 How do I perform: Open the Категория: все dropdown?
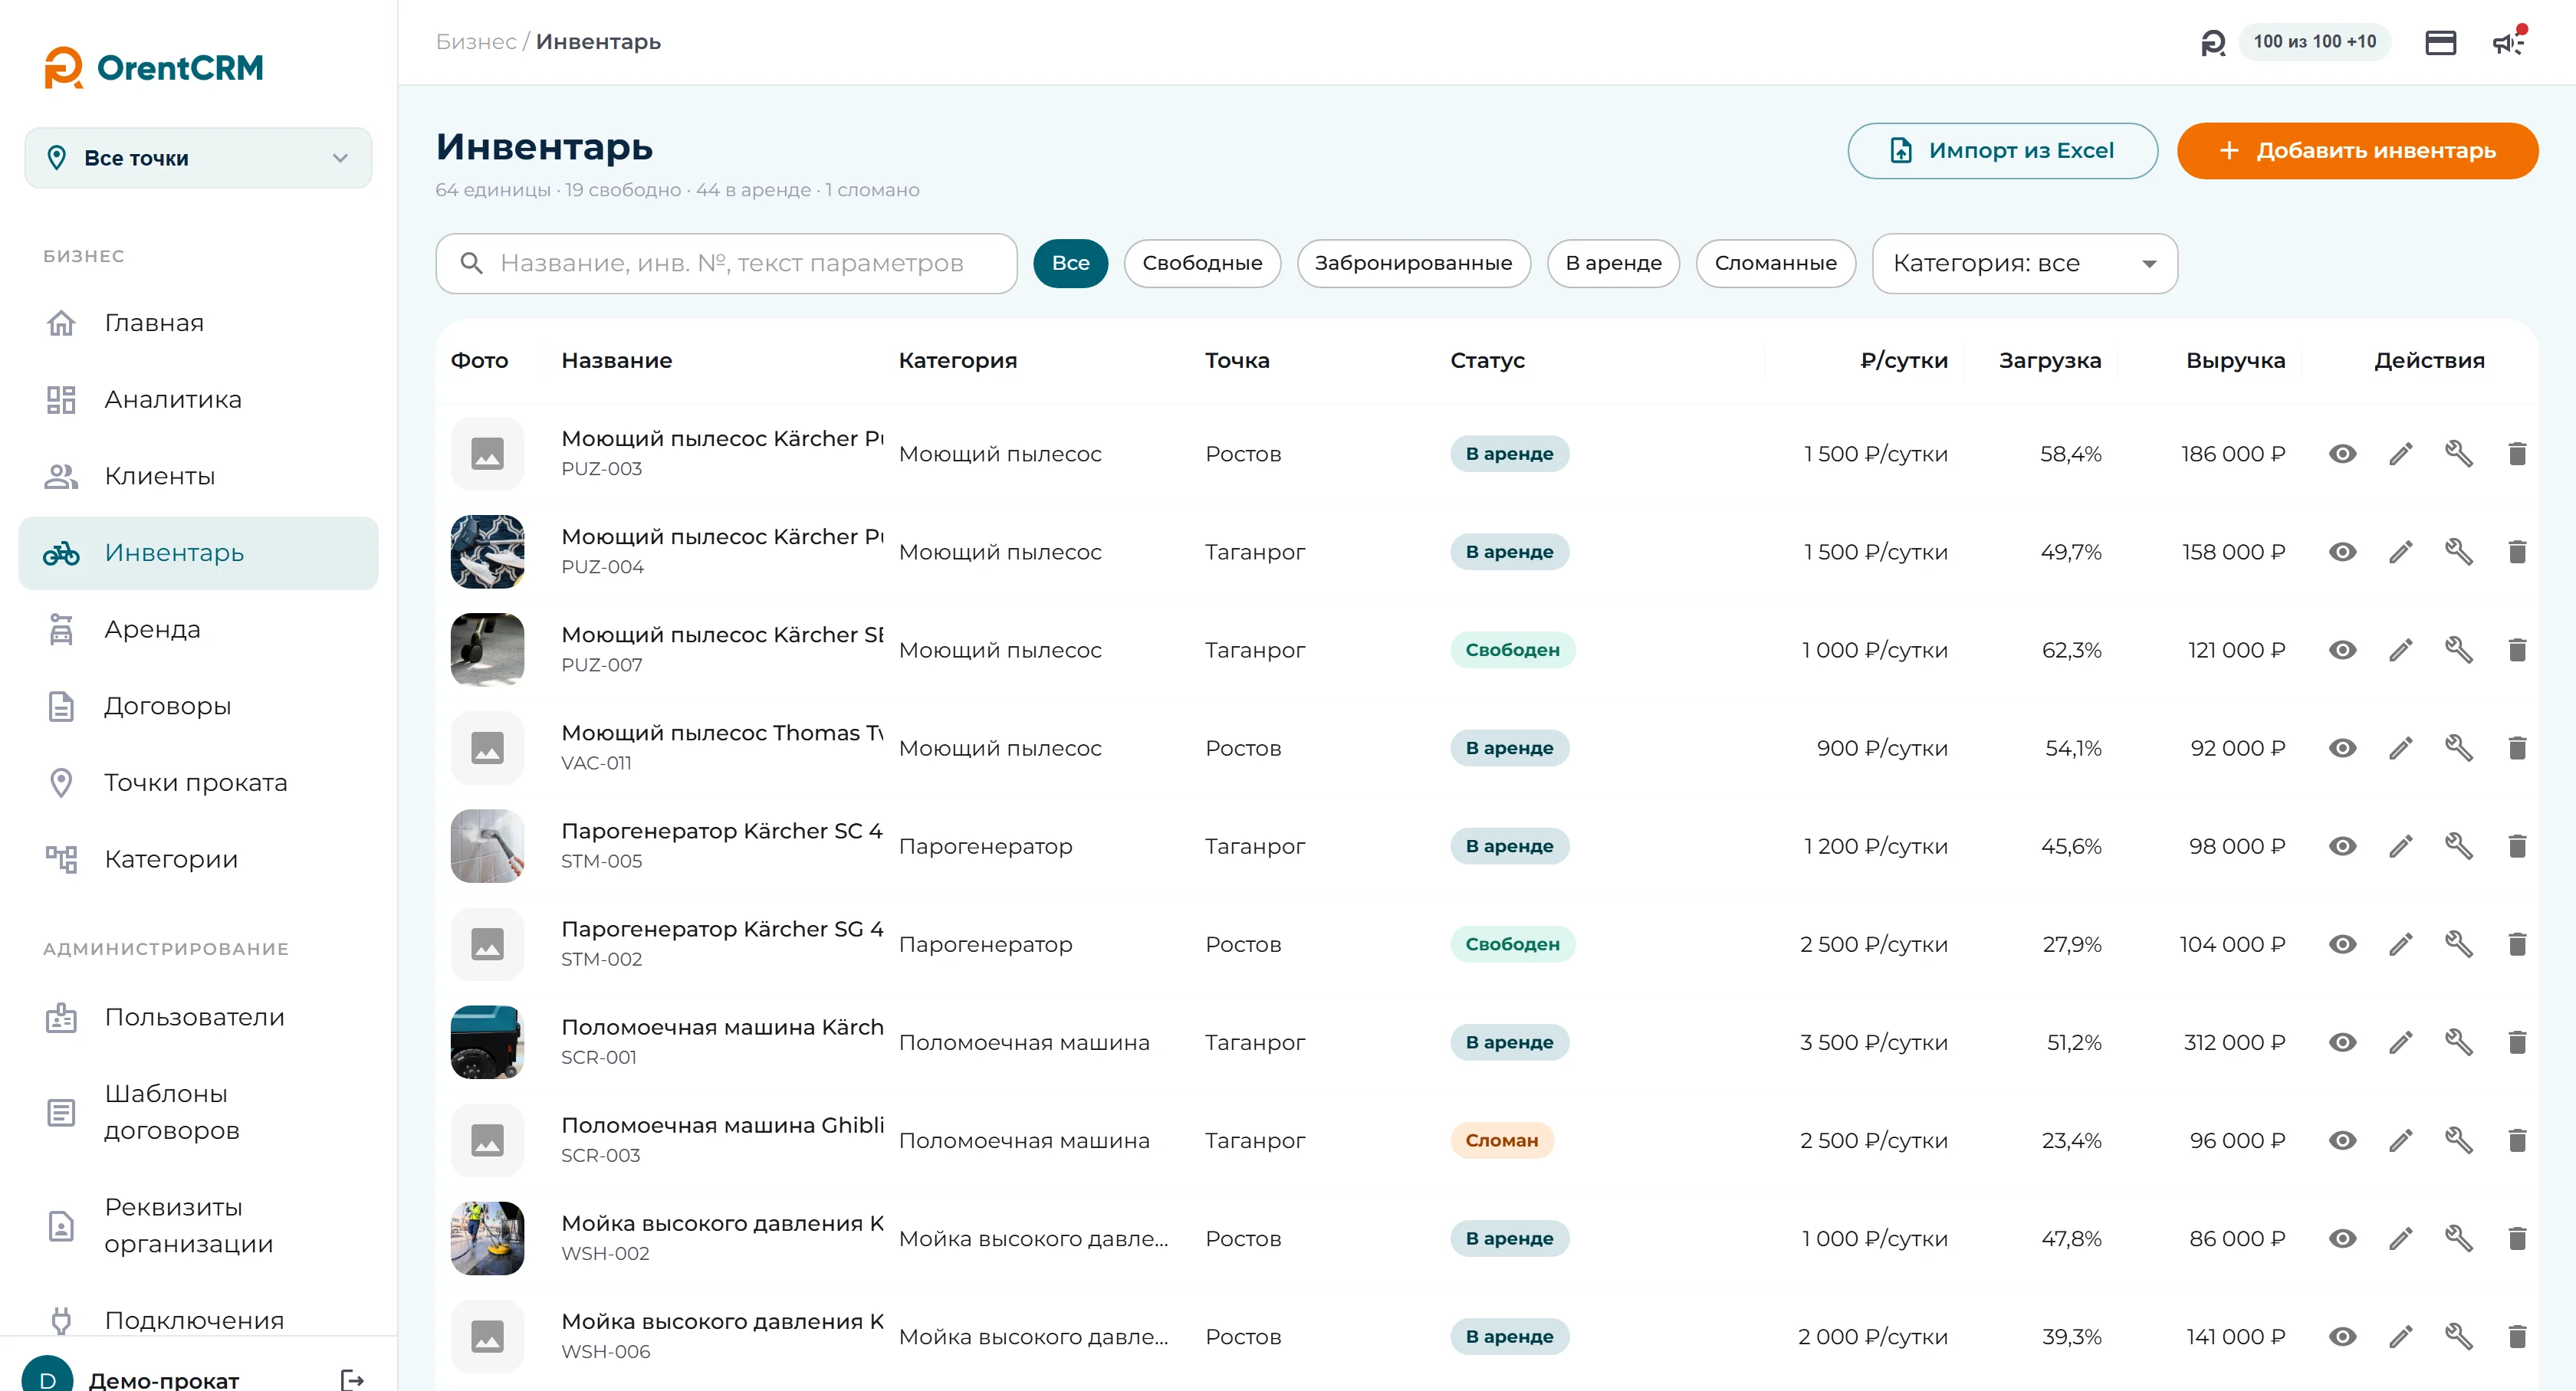coord(2024,263)
